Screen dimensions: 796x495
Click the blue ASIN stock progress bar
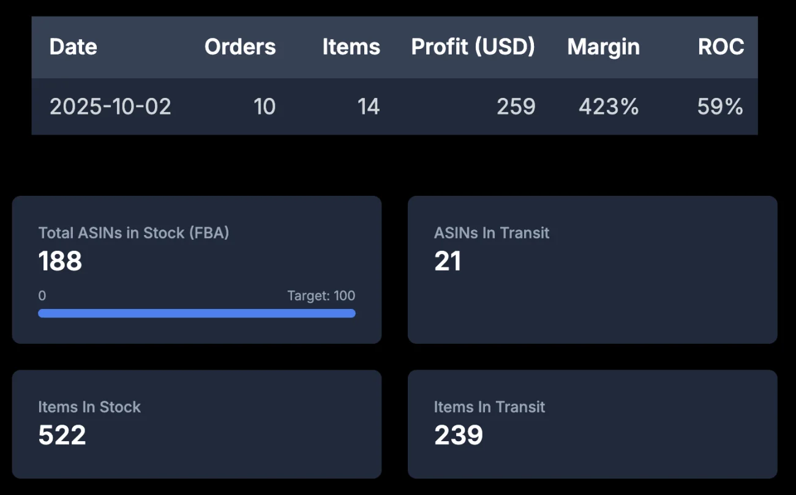pyautogui.click(x=197, y=313)
